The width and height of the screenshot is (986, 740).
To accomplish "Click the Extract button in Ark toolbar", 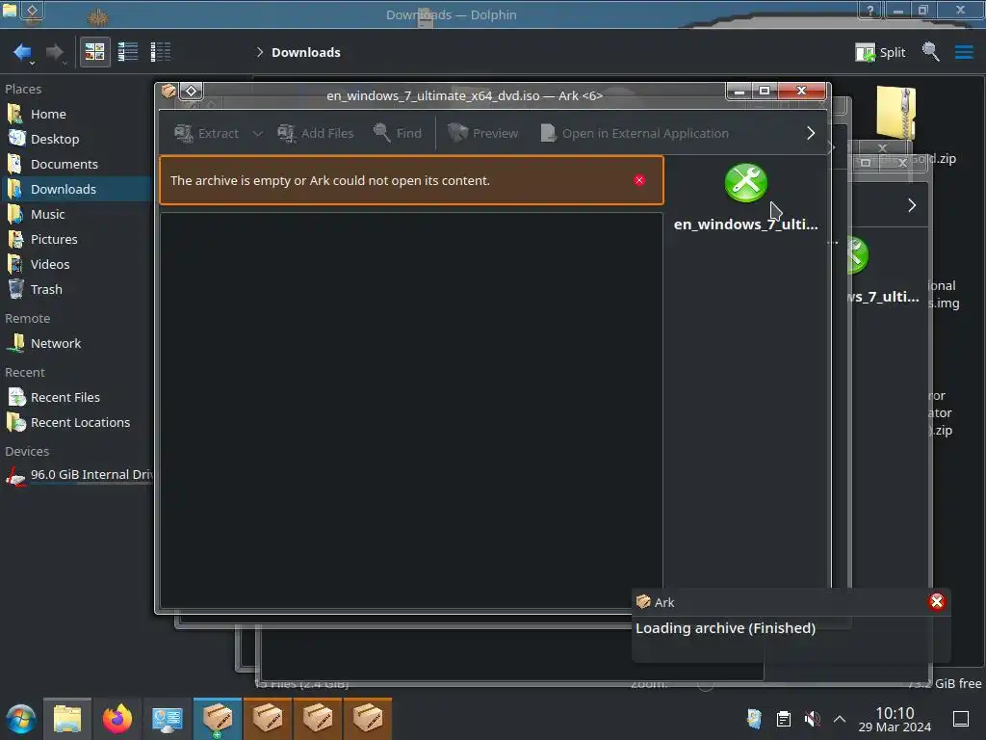I will 206,133.
